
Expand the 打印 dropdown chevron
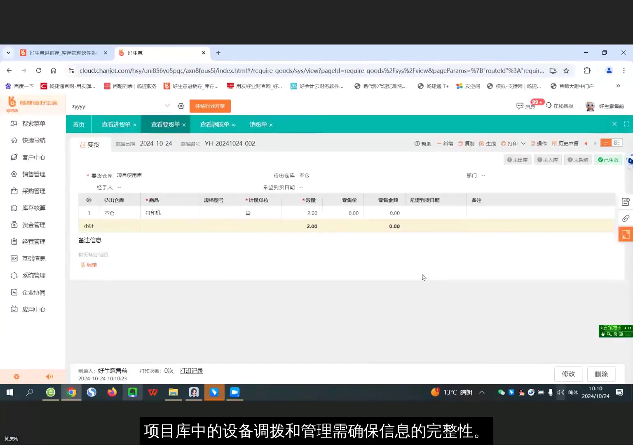[x=523, y=143]
